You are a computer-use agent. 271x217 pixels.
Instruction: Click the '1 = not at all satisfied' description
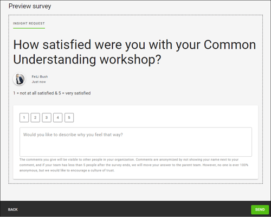click(x=52, y=93)
